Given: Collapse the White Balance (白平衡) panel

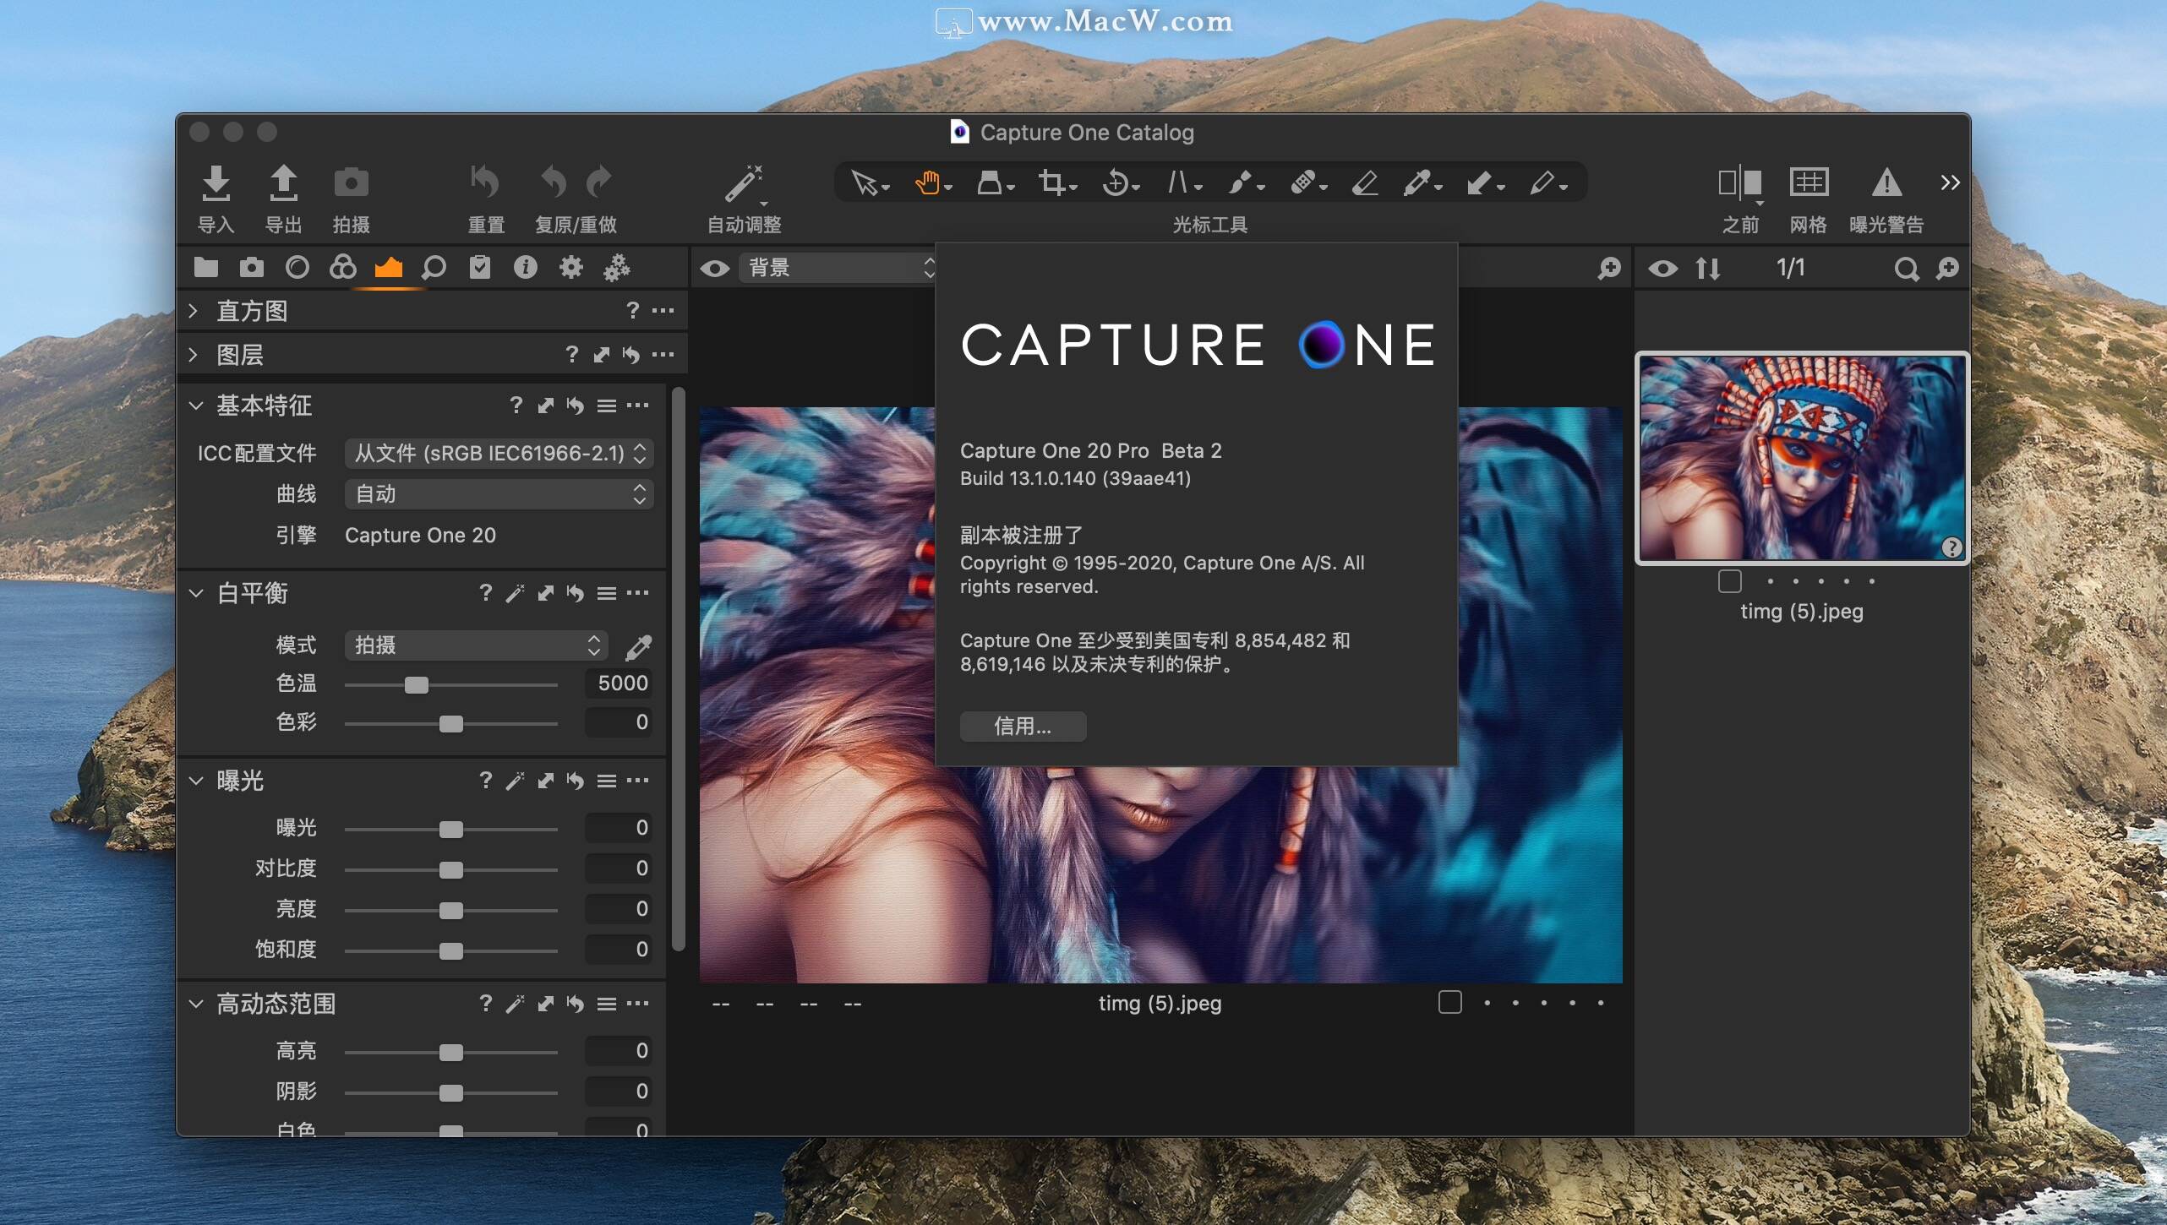Looking at the screenshot, I should [196, 593].
